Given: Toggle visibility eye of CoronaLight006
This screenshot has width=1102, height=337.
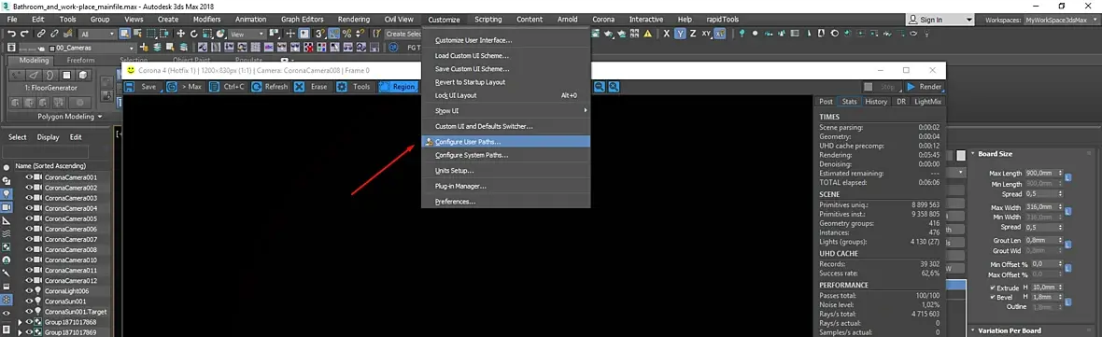Looking at the screenshot, I should pyautogui.click(x=30, y=290).
